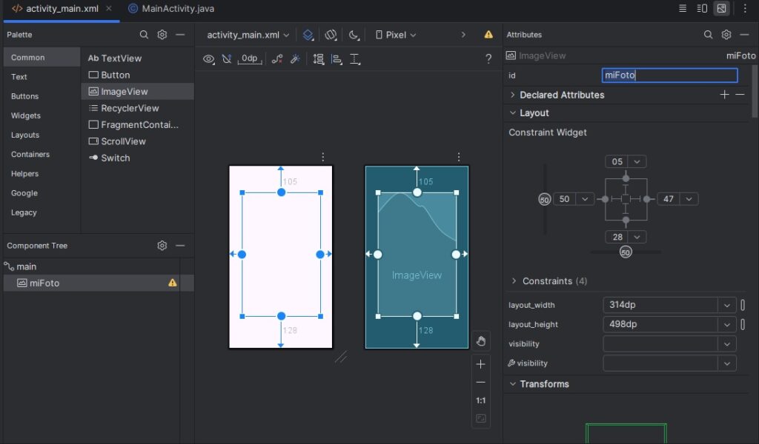Viewport: 759px width, 444px height.
Task: Zoom in on the design surface
Action: pyautogui.click(x=480, y=364)
